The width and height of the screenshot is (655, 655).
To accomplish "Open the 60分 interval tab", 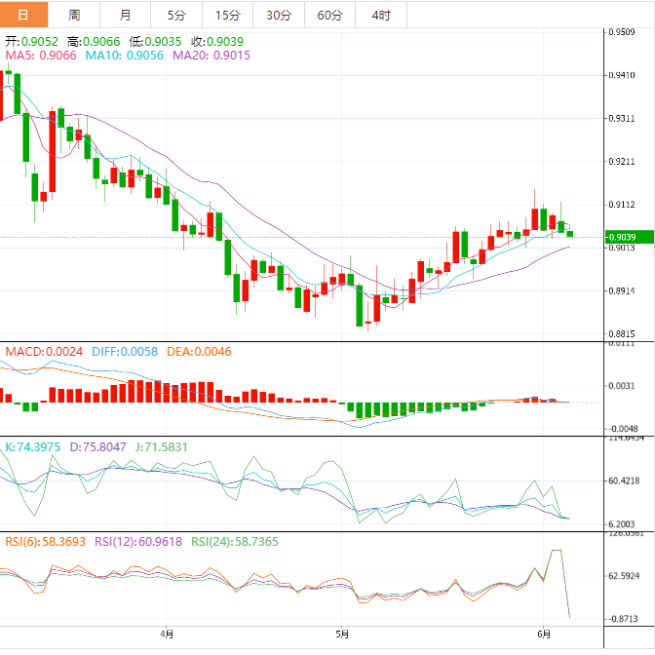I will click(x=329, y=15).
